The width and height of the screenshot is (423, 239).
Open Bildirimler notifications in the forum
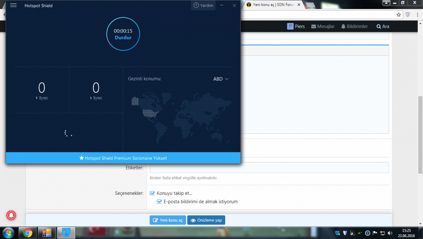[354, 26]
